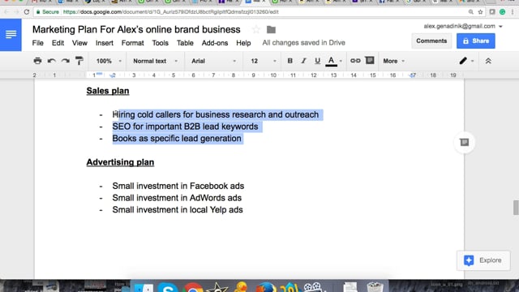Click the Redo arrow icon
The width and height of the screenshot is (519, 292).
pos(65,61)
